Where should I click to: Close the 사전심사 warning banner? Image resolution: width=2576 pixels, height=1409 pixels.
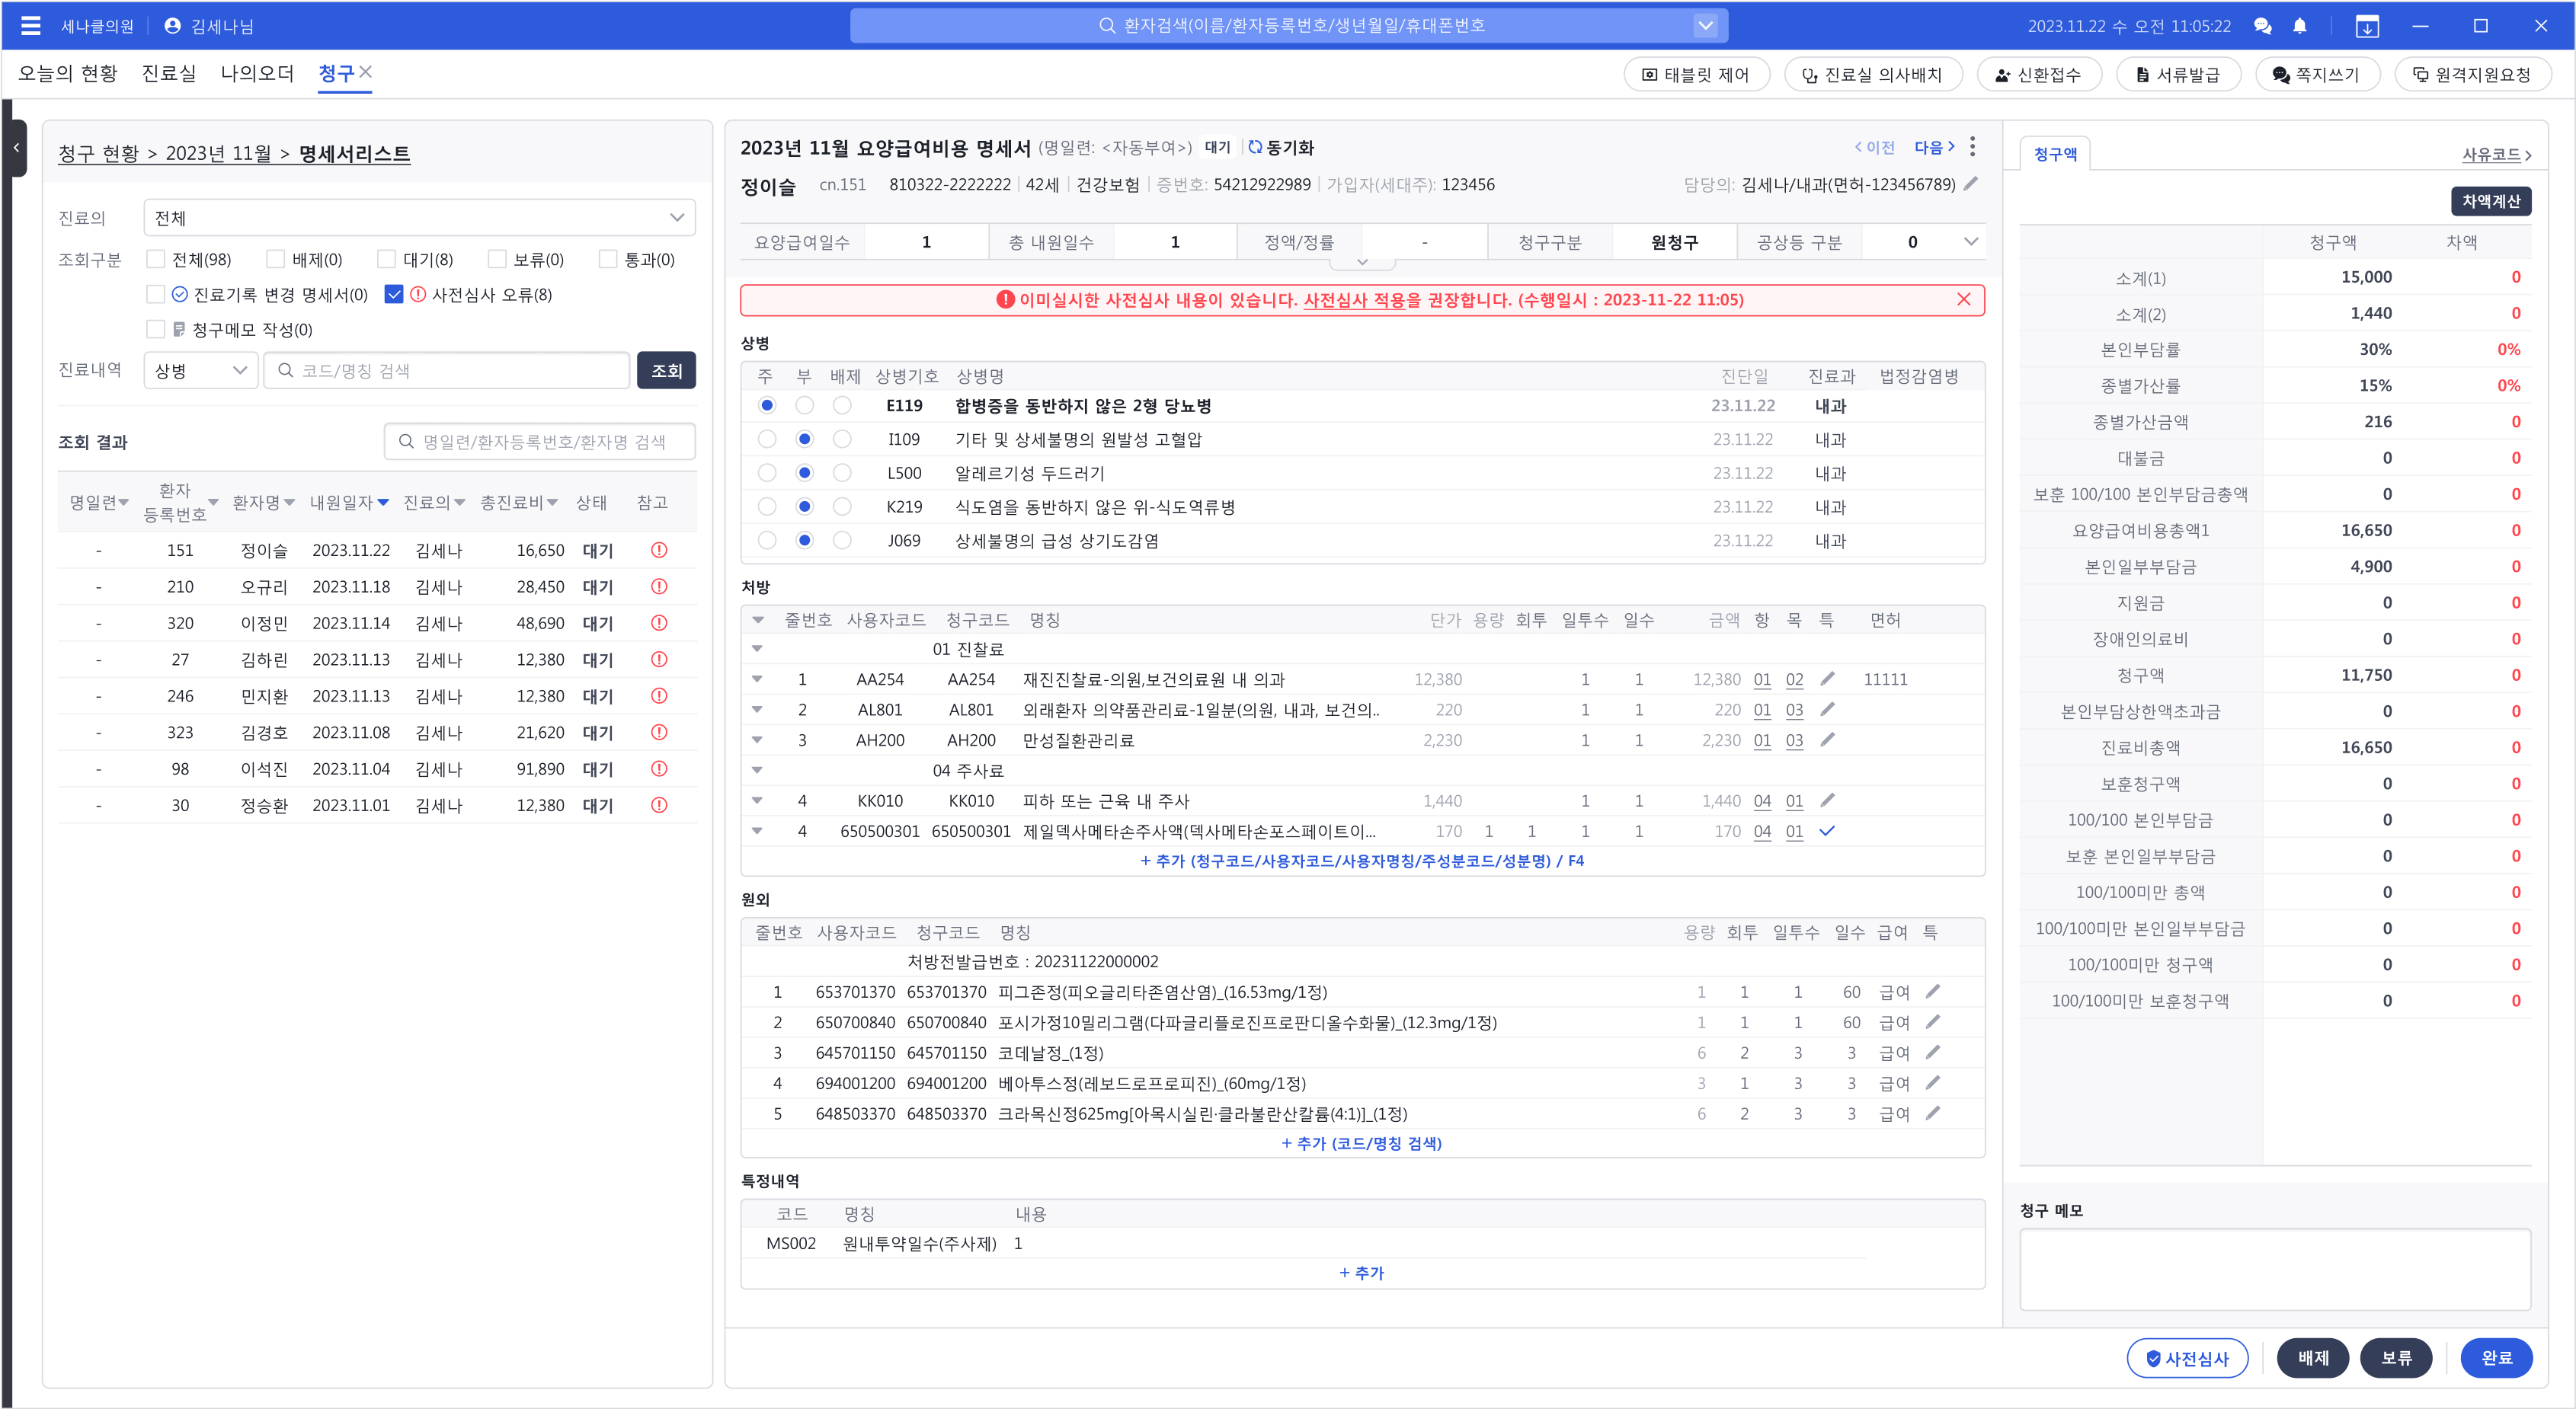(1964, 300)
